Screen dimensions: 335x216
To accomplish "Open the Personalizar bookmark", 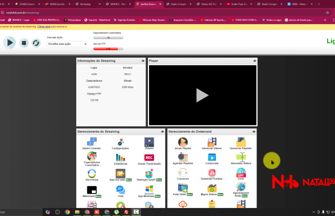I will coord(72,20).
